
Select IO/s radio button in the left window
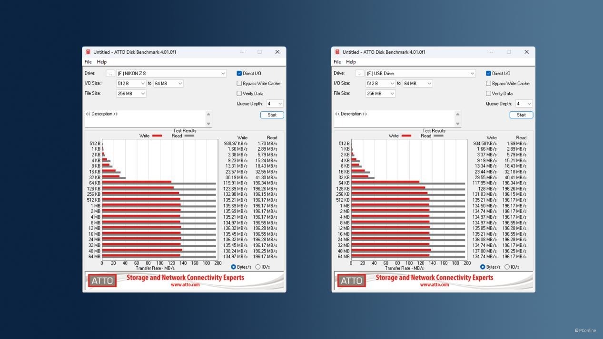[x=258, y=267]
